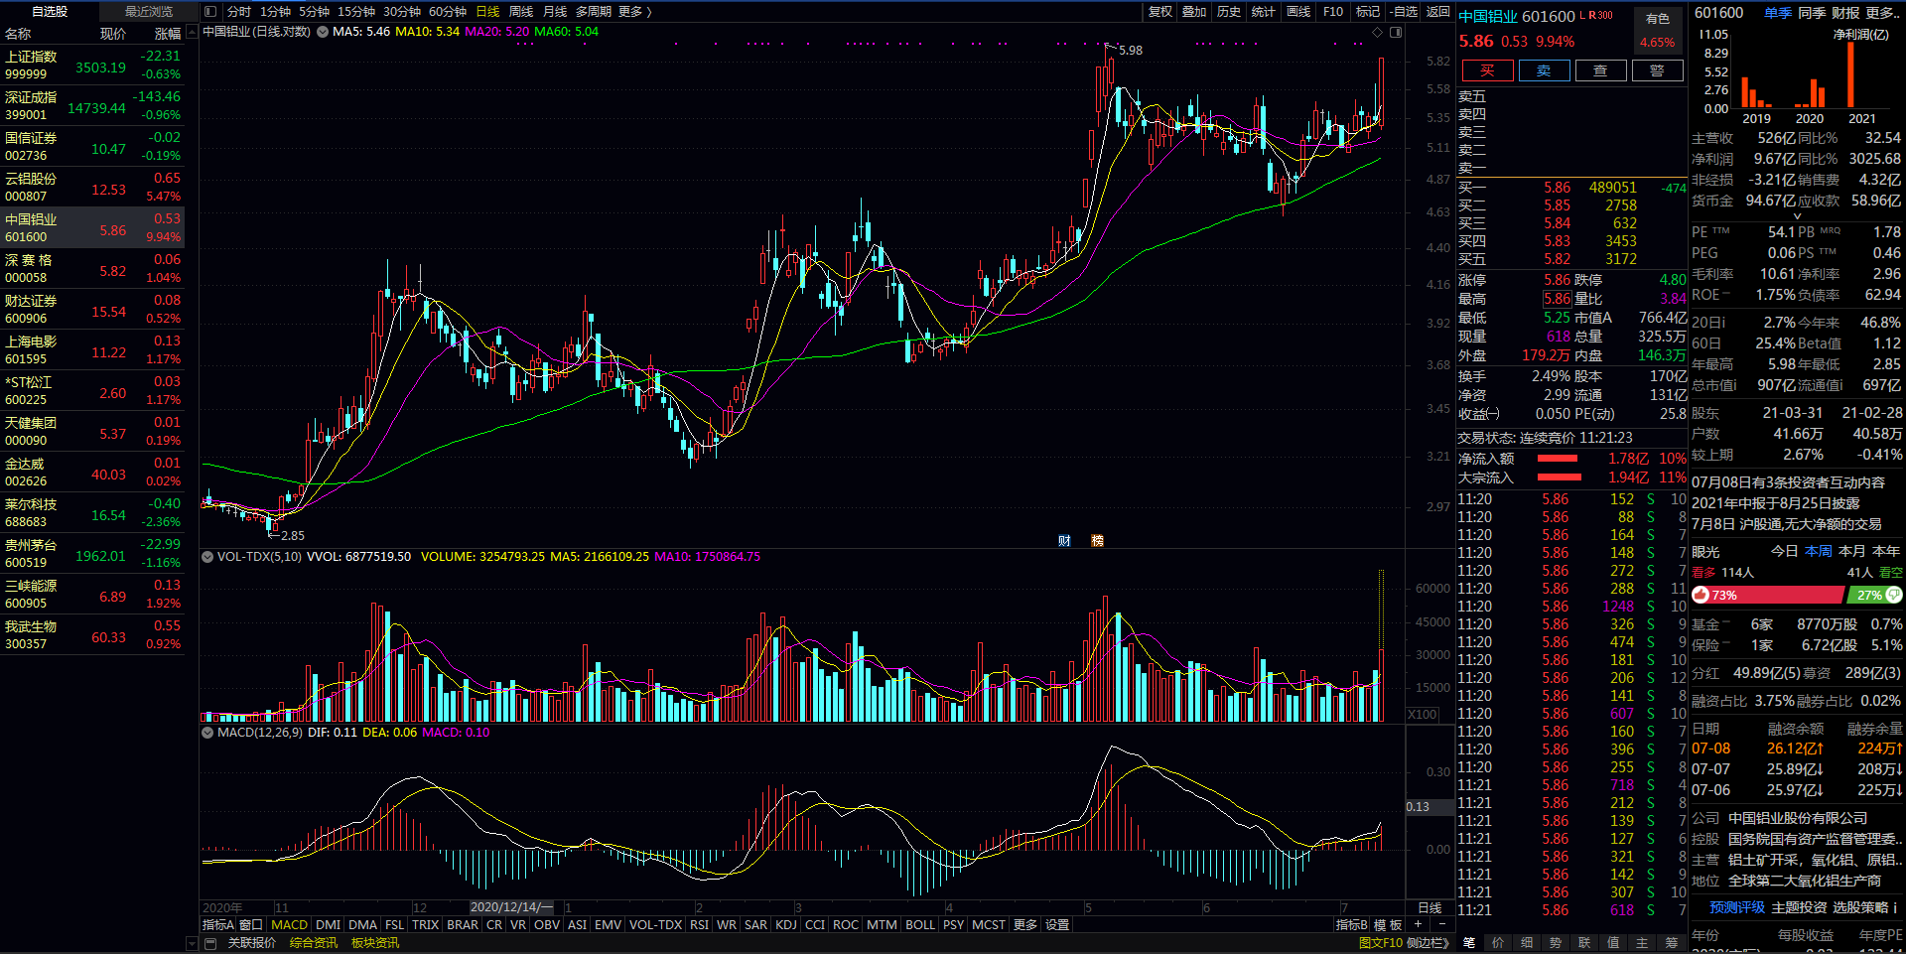This screenshot has width=1906, height=954.
Task: Click the 财 marker icon on chart
Action: (1064, 541)
